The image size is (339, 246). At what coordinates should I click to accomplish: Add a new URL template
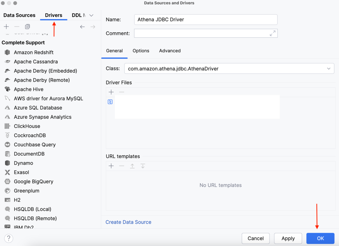pyautogui.click(x=111, y=166)
